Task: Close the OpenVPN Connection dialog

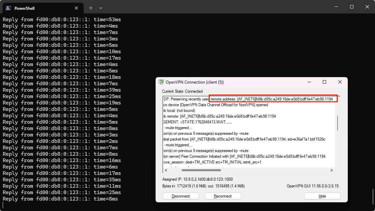Action: 340,82
